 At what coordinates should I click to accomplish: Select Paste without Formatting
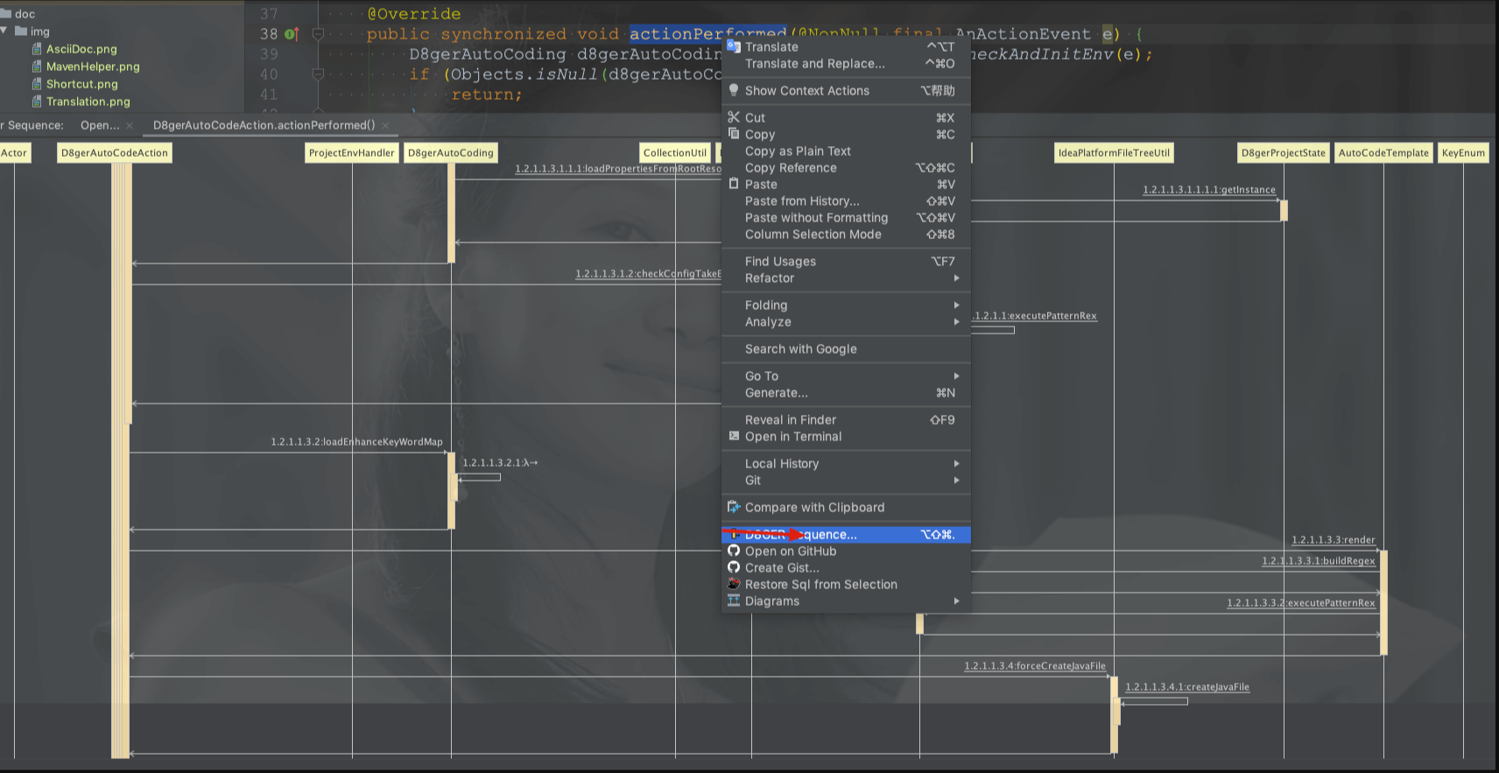pos(846,218)
